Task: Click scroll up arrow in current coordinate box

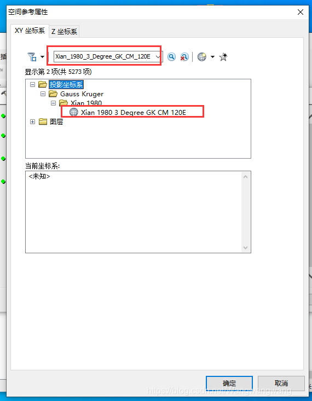Action: [245, 177]
